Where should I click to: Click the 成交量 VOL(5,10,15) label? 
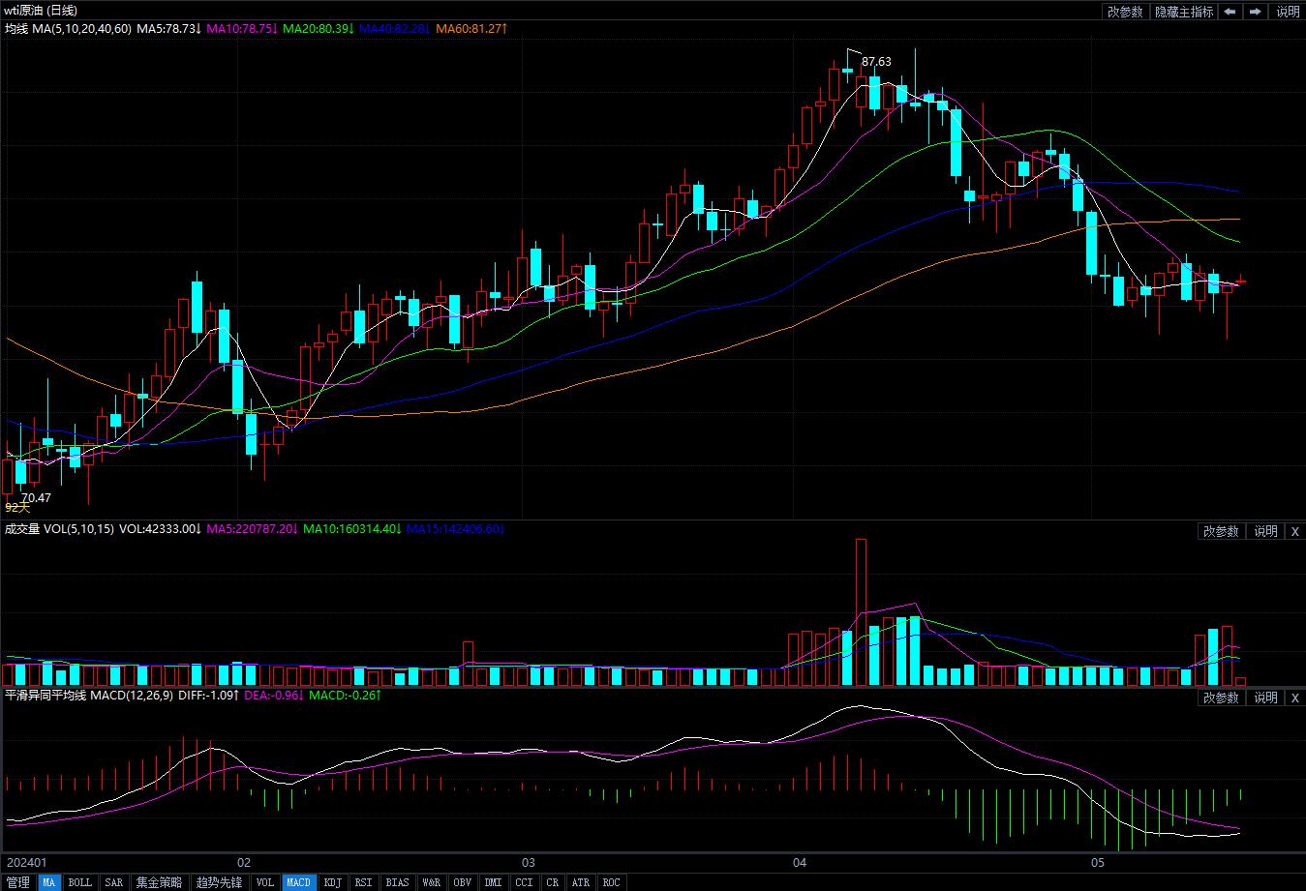pos(59,529)
